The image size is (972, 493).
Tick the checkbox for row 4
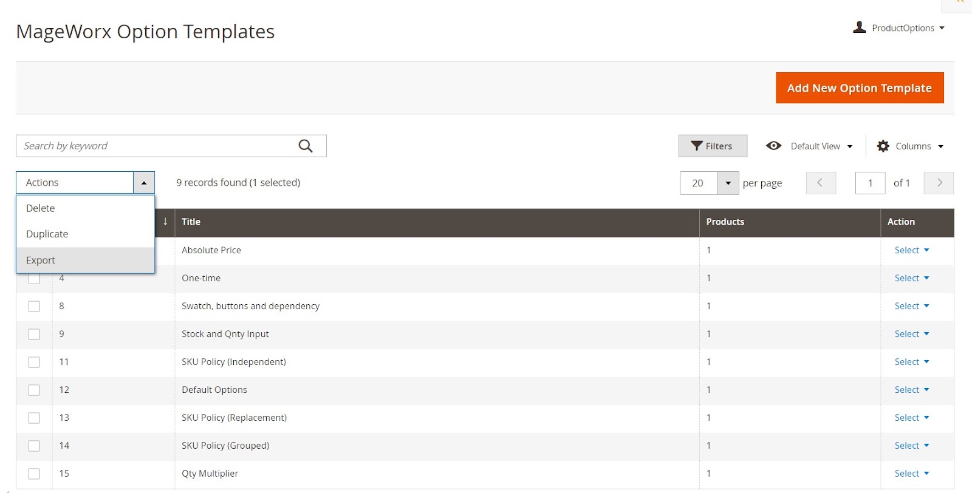coord(34,278)
